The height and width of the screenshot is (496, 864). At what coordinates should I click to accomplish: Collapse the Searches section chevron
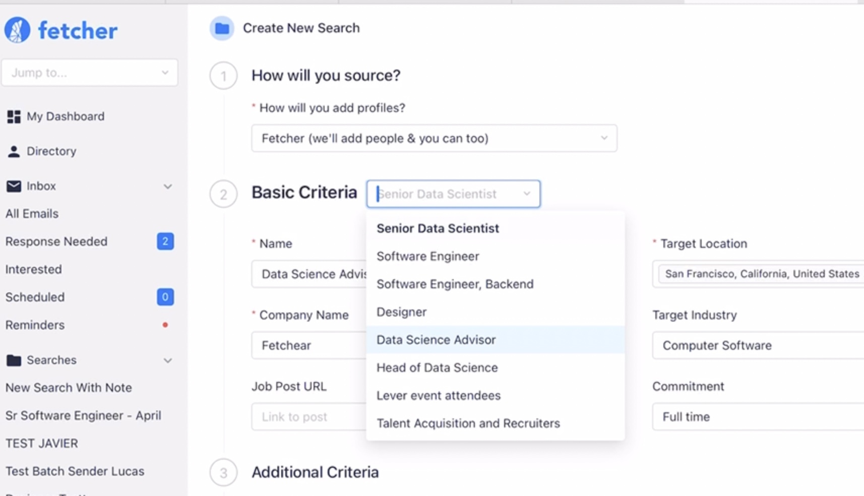point(168,360)
